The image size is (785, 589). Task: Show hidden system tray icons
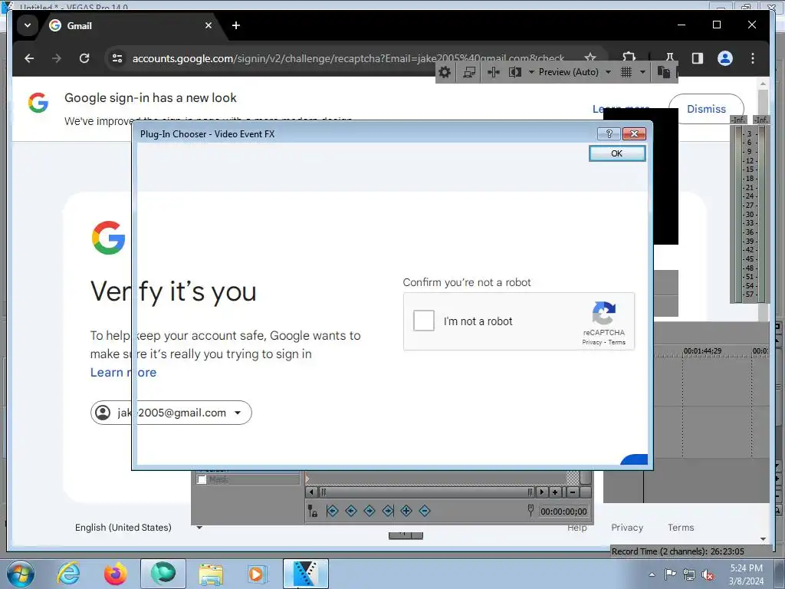(652, 574)
